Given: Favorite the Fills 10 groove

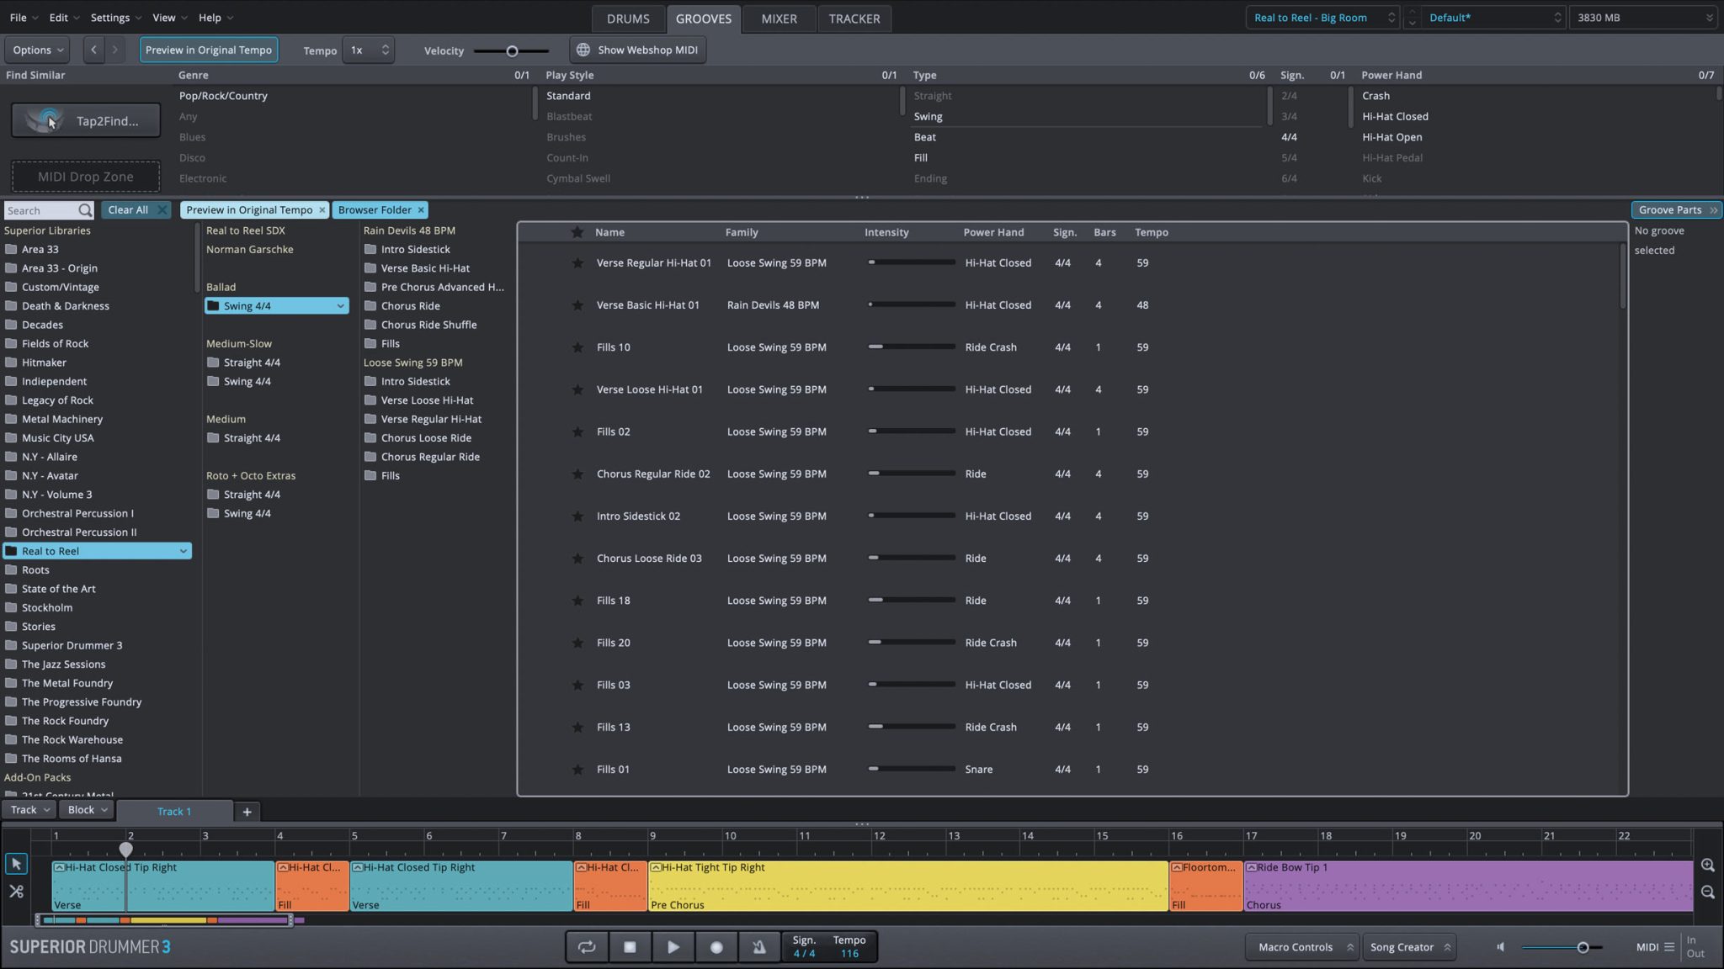Looking at the screenshot, I should point(577,347).
